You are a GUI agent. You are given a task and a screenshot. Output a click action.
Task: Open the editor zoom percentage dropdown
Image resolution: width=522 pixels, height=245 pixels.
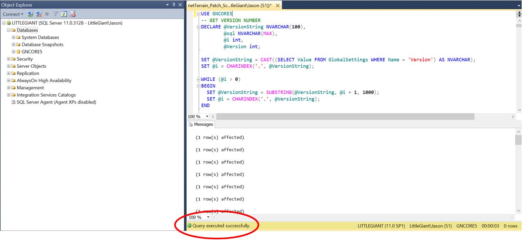207,116
